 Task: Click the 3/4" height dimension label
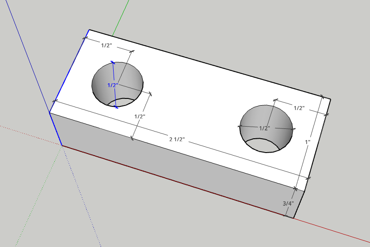coord(288,203)
